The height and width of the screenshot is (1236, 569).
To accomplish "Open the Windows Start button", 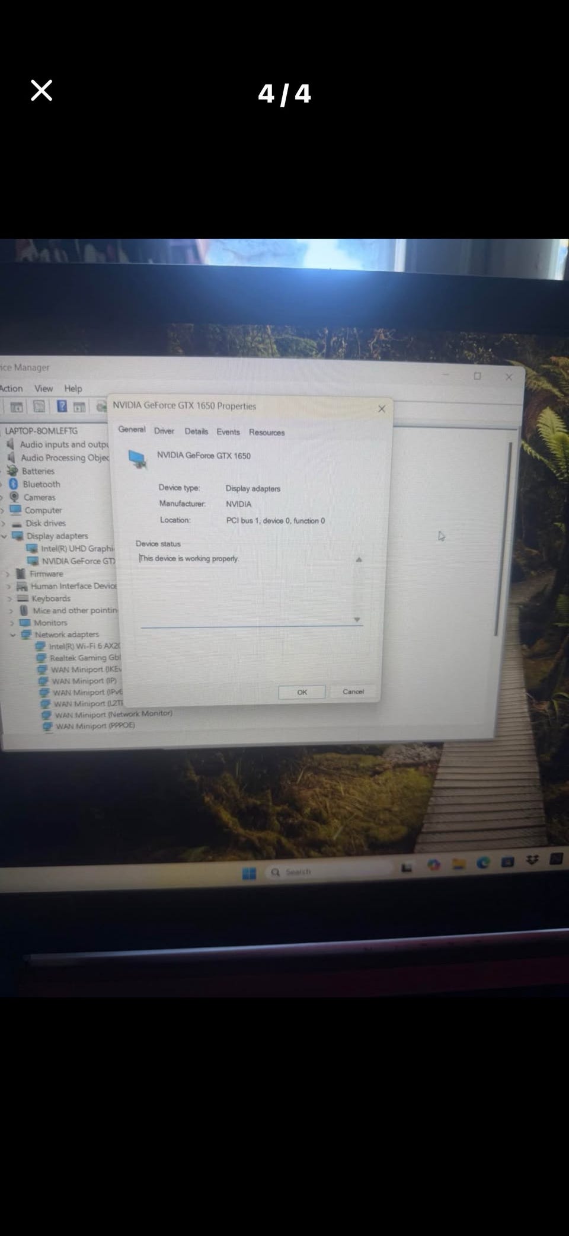I will [249, 873].
